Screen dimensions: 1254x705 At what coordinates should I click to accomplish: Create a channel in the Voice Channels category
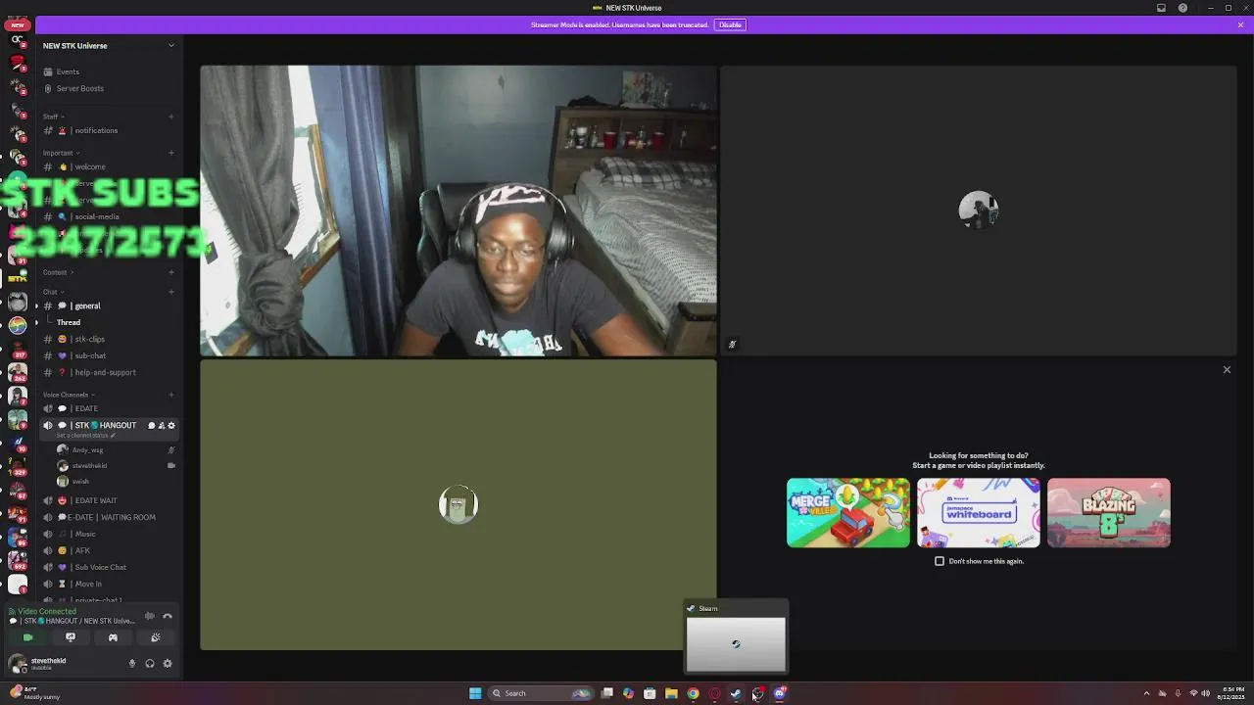click(x=171, y=395)
